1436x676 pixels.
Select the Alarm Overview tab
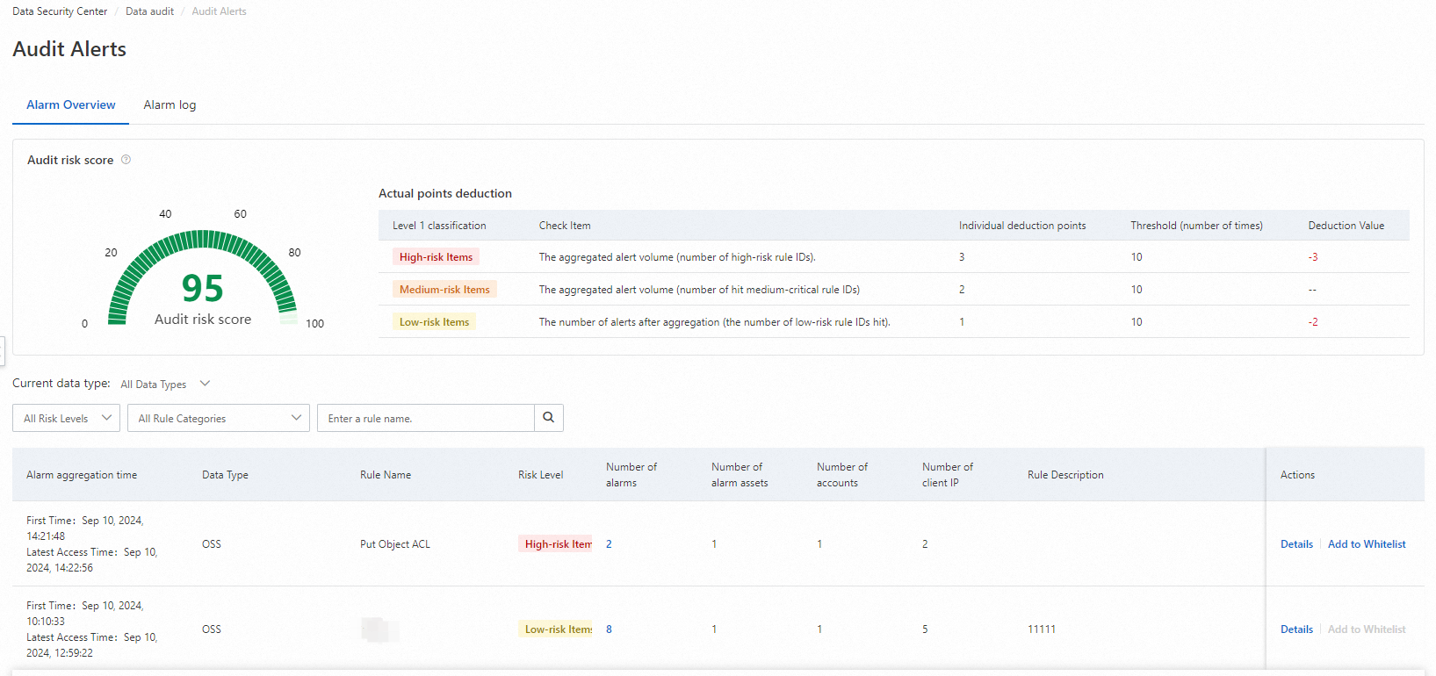(x=71, y=105)
